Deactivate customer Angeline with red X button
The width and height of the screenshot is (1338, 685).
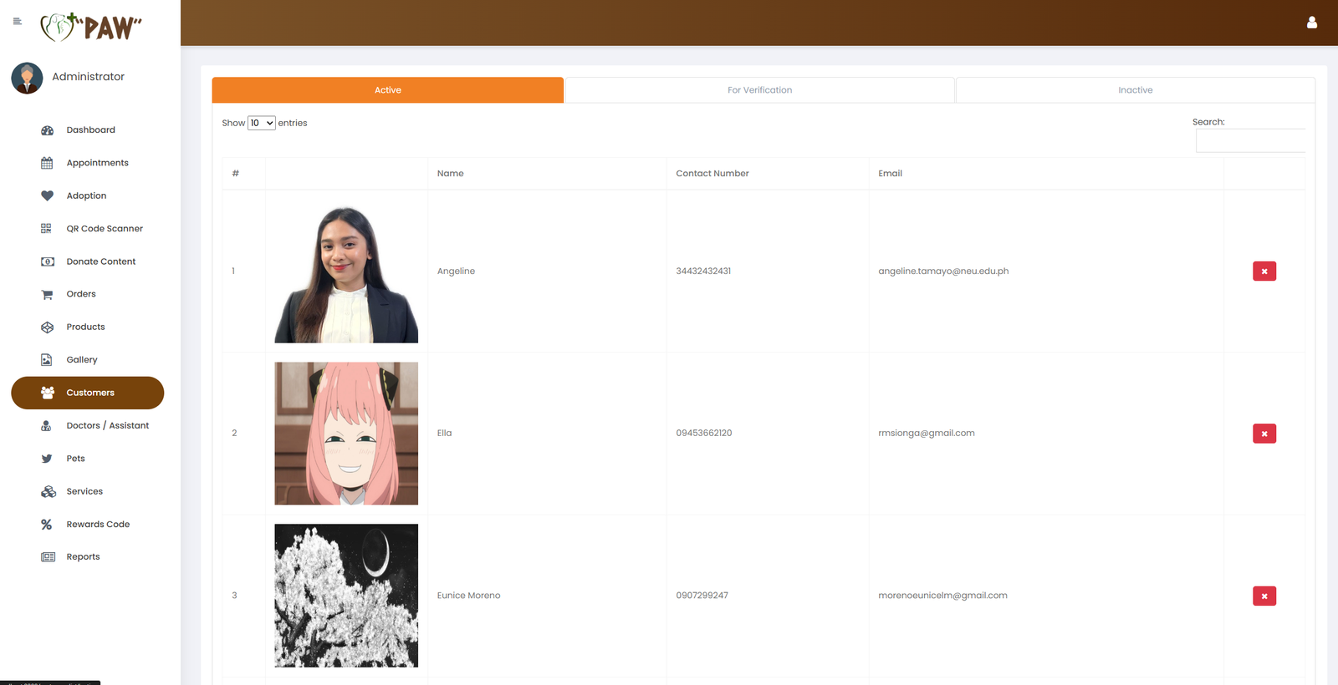[1264, 271]
